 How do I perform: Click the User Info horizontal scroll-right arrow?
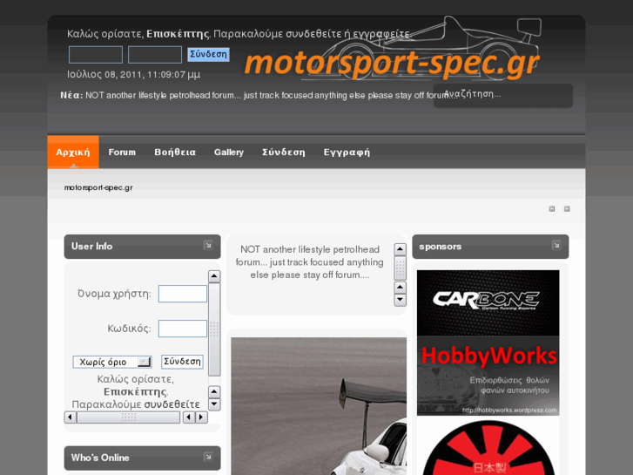pos(201,417)
